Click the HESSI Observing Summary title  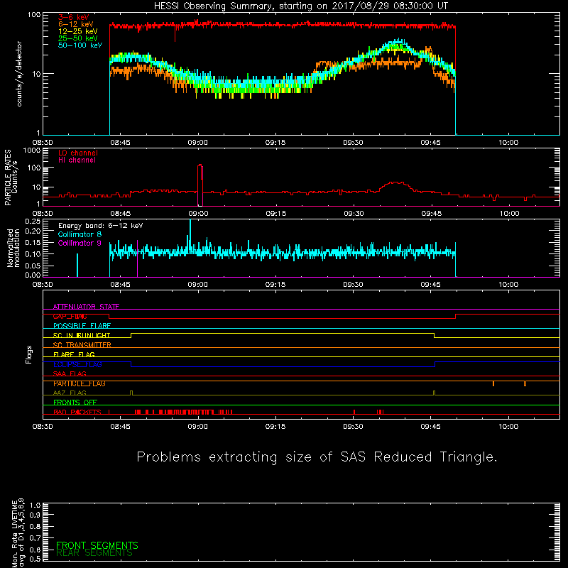(301, 6)
